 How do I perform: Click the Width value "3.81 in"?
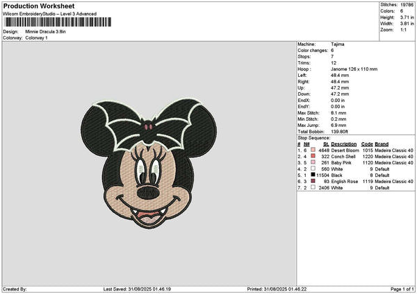[407, 24]
